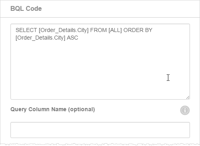Image resolution: width=200 pixels, height=146 pixels.
Task: Click the info icon beside Query Column Name
Action: (x=185, y=110)
